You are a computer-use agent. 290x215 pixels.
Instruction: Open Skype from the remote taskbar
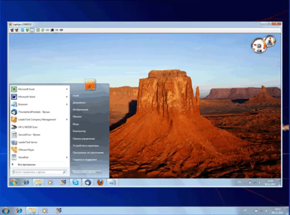(x=75, y=183)
